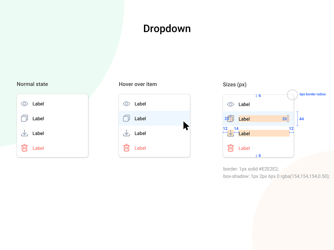Click the red trash icon in Normal state

point(24,148)
